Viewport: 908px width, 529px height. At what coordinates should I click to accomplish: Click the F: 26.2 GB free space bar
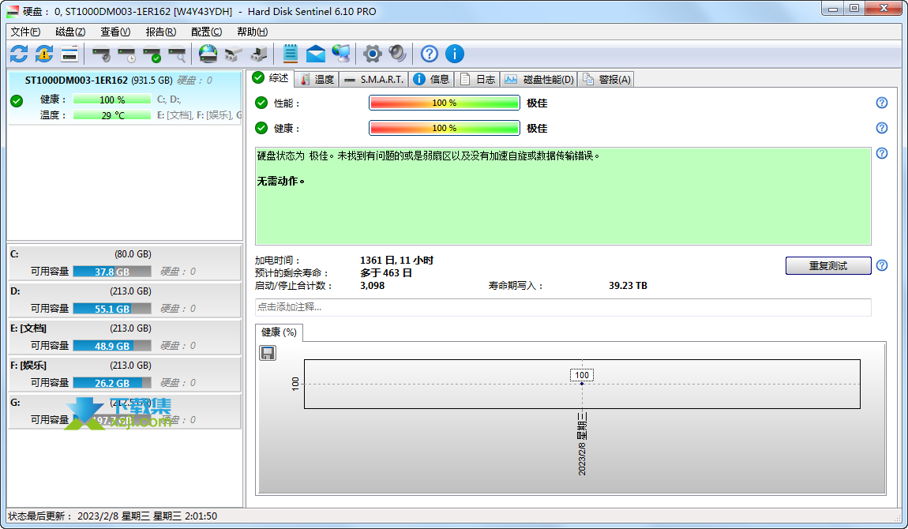(112, 383)
